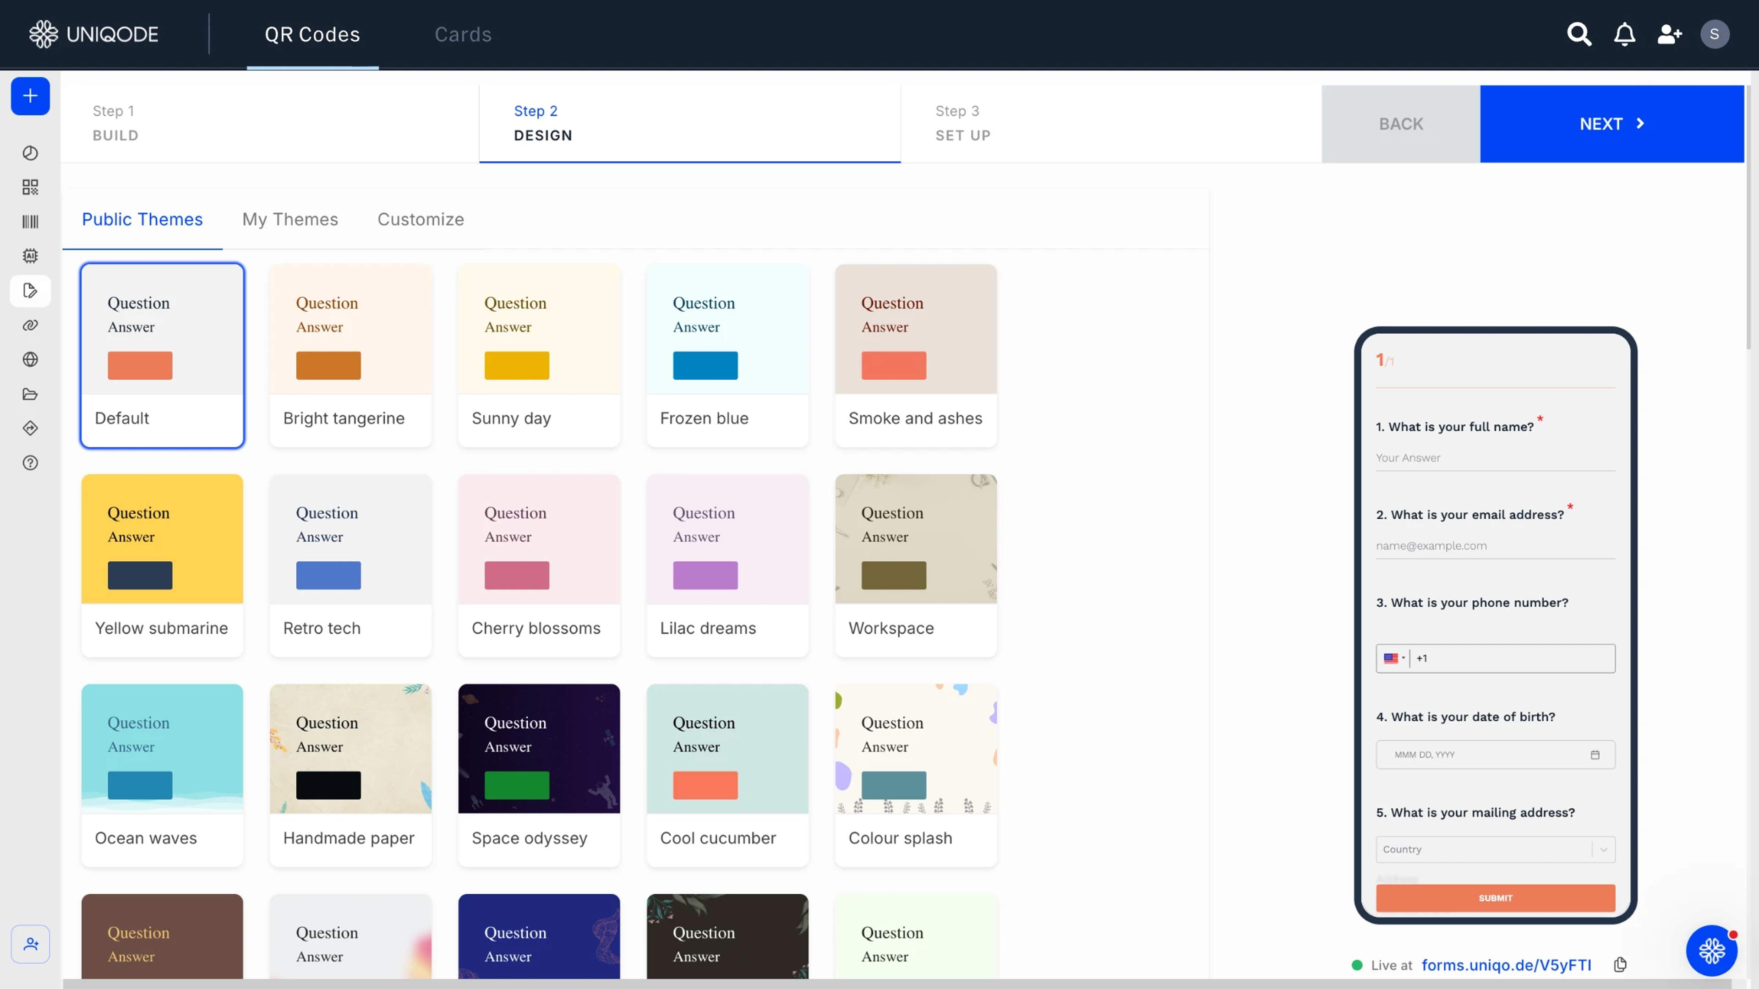Click the calendar icon in date field
Screen dimensions: 1759x989
[x=1595, y=755]
